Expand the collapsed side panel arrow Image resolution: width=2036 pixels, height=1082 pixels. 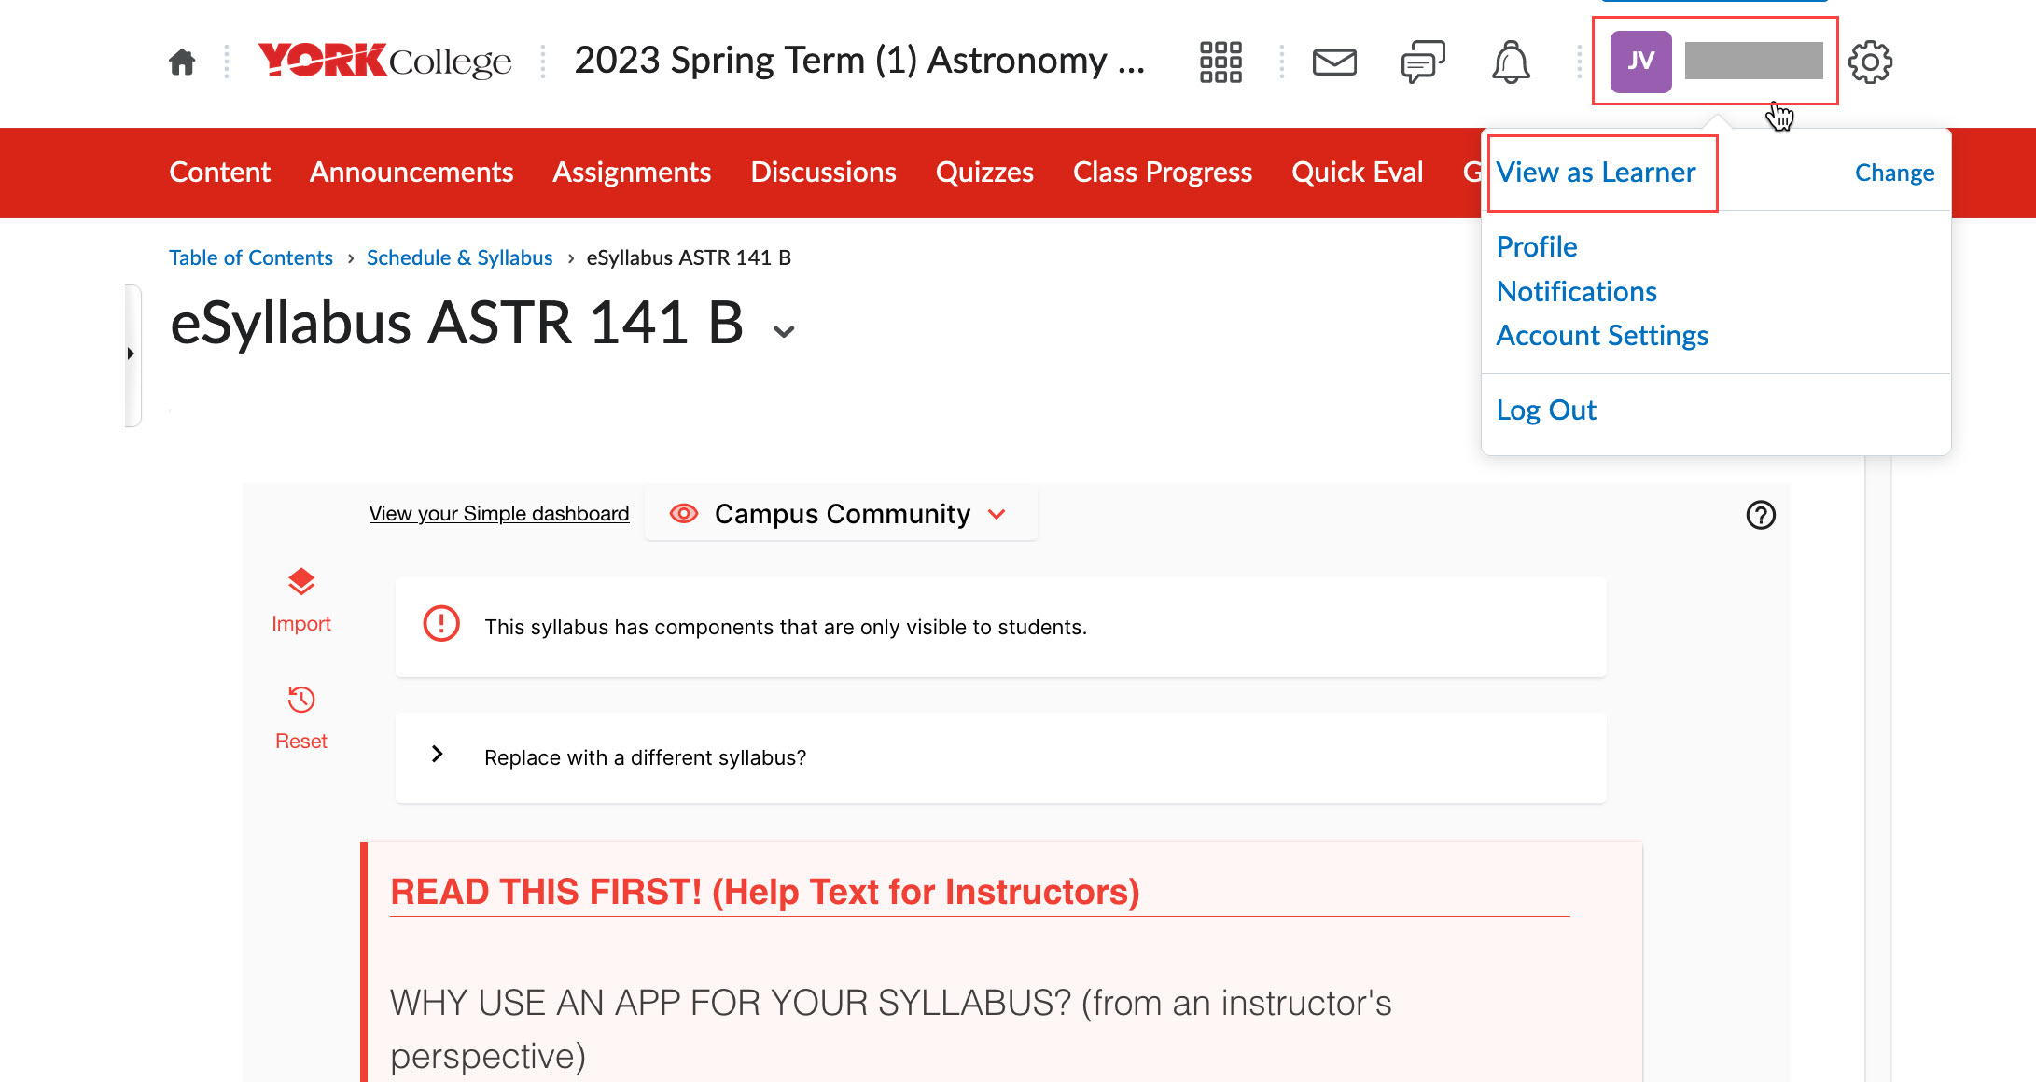pyautogui.click(x=131, y=354)
